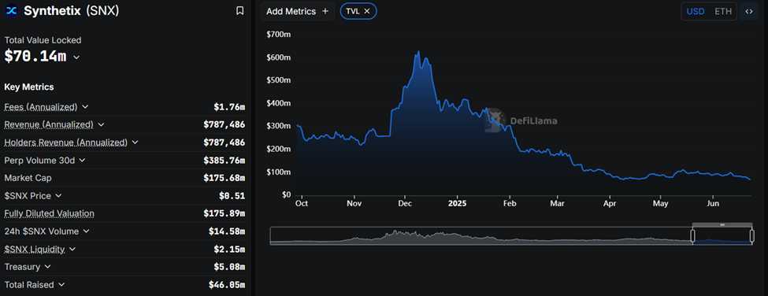This screenshot has width=768, height=296.
Task: Expand Holders Revenue (Annualized) details
Action: (x=135, y=142)
